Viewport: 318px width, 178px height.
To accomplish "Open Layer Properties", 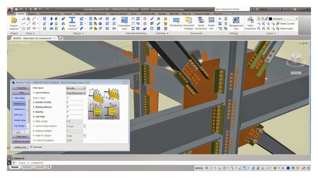I will 250,23.
